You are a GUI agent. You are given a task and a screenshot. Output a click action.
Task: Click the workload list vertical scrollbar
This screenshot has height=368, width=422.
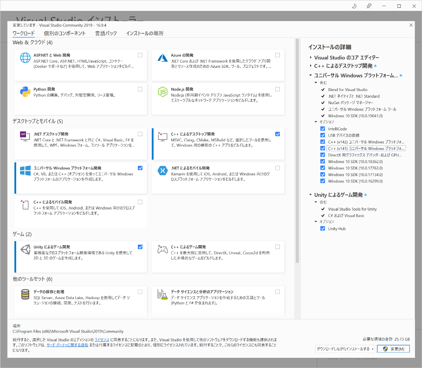tap(297, 151)
